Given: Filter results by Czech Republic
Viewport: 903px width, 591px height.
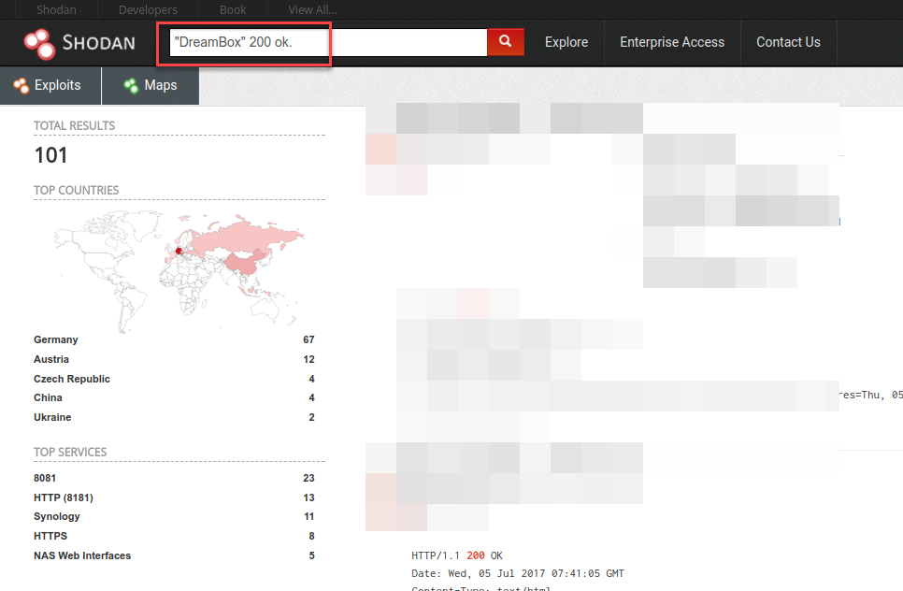Looking at the screenshot, I should point(72,379).
